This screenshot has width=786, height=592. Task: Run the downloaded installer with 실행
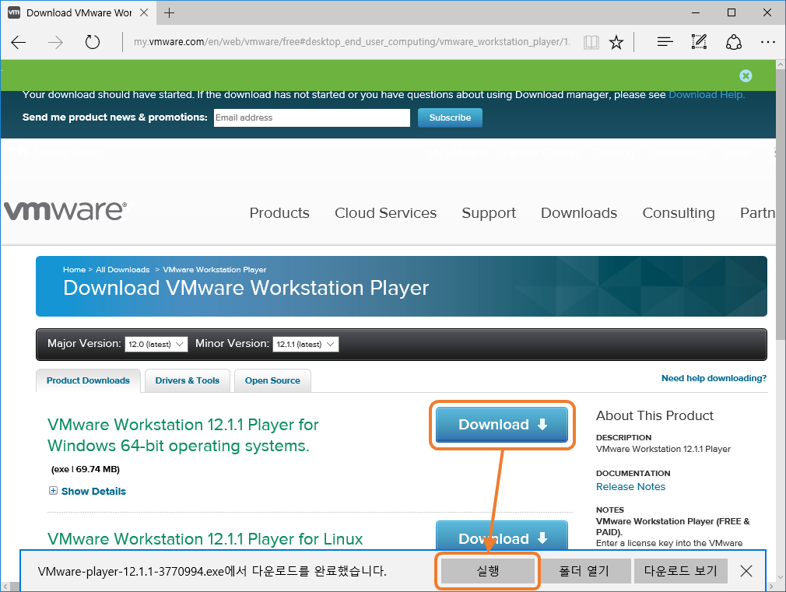pos(487,570)
